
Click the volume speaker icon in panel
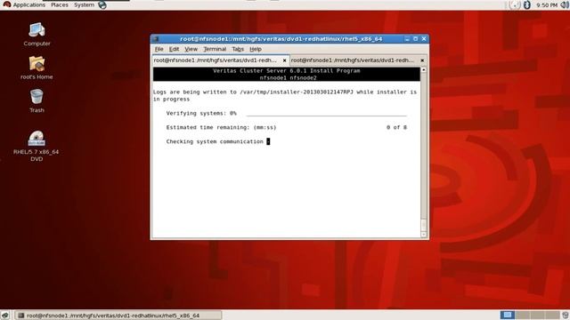point(564,5)
